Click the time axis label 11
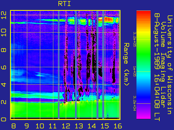 point(53,126)
